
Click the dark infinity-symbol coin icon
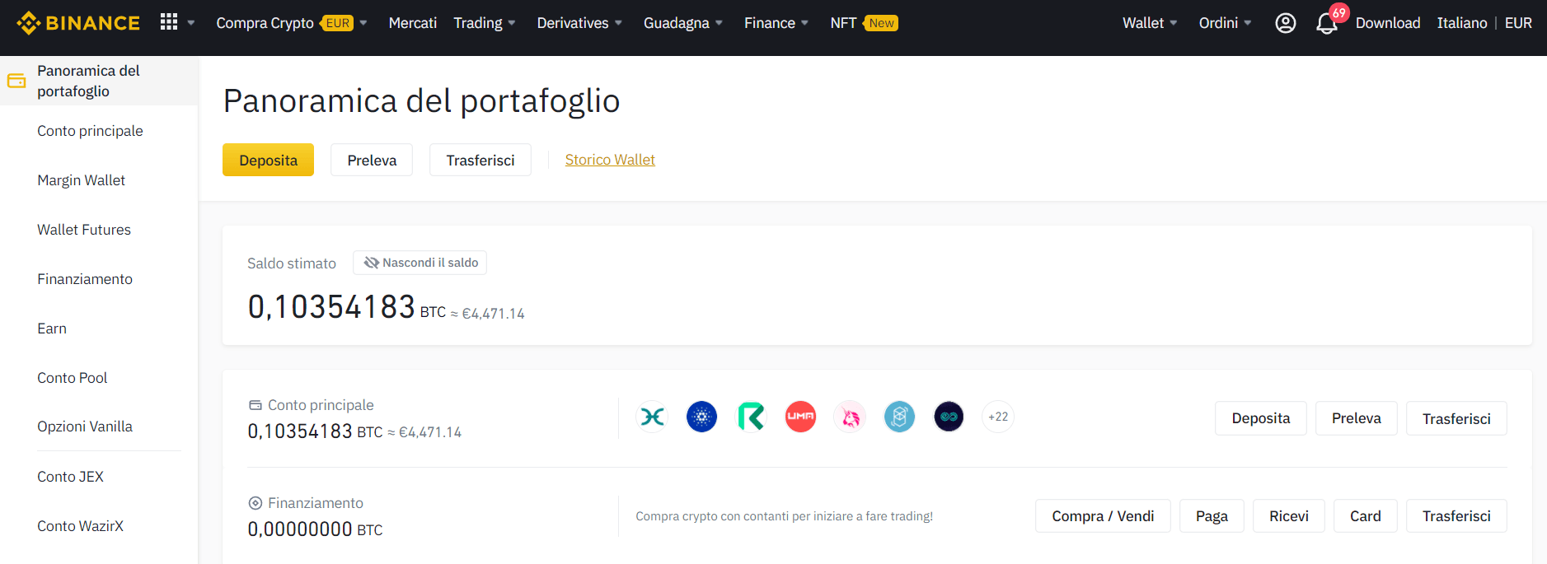coord(949,417)
